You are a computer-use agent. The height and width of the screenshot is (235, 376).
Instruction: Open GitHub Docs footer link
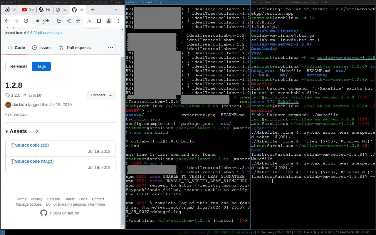pos(83,199)
